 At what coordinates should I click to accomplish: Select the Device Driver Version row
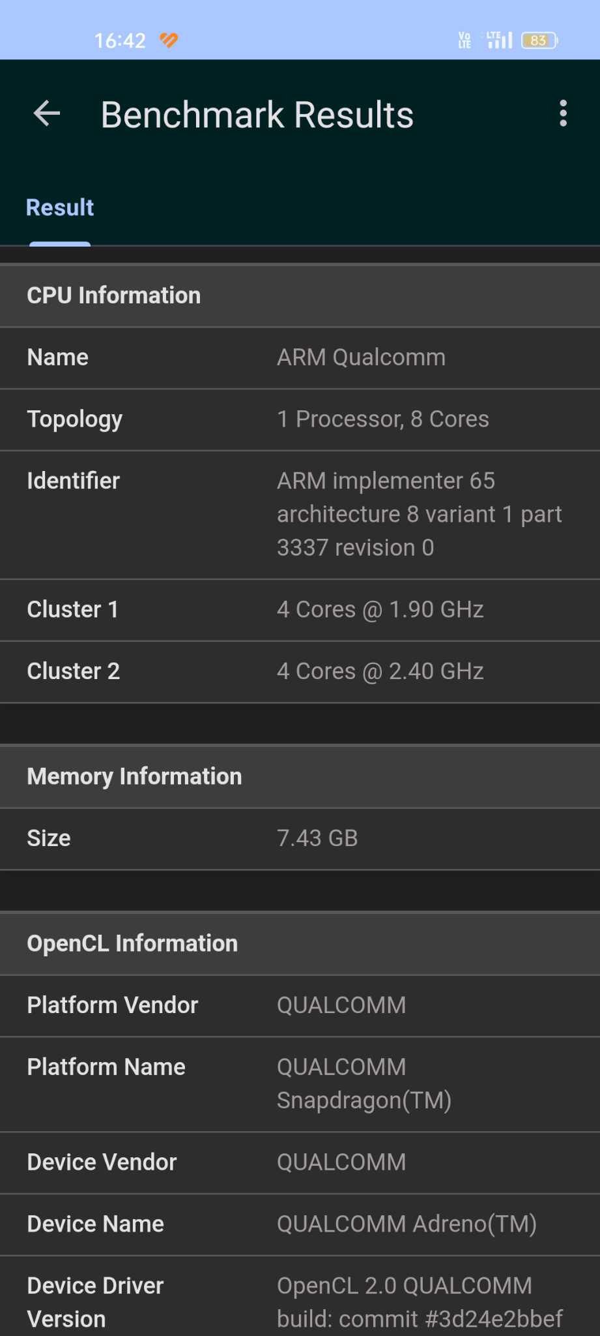coord(300,1296)
